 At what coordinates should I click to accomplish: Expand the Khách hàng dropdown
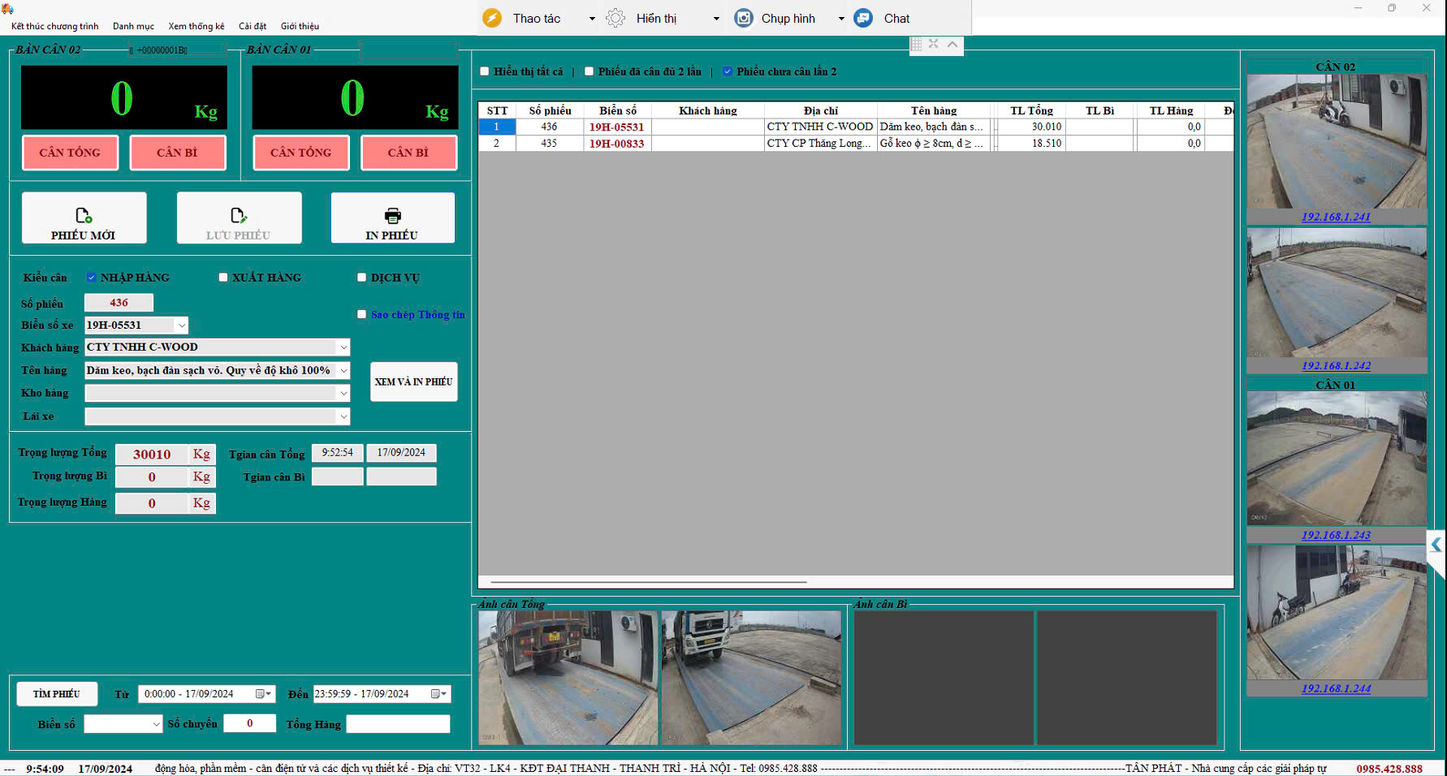click(x=343, y=347)
